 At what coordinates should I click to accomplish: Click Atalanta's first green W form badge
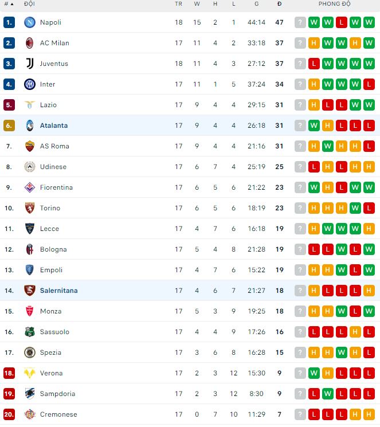pyautogui.click(x=314, y=126)
